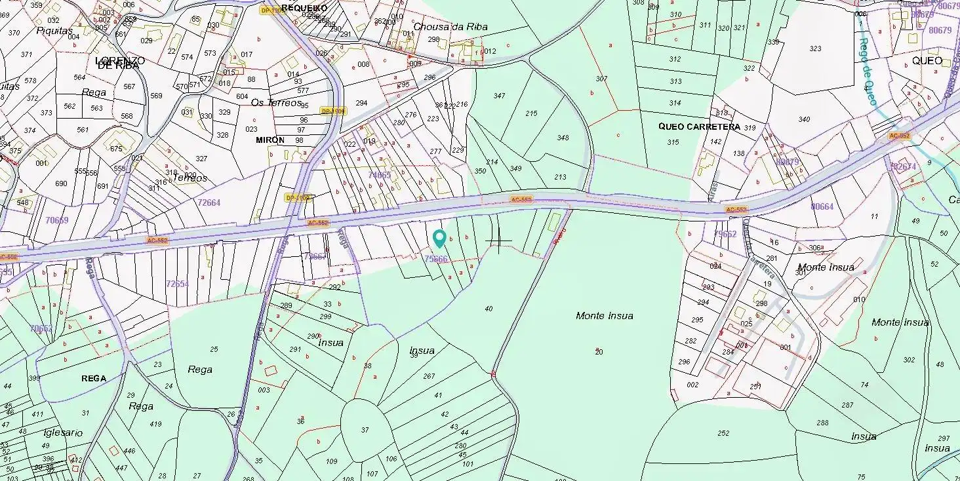Select parcel number '315'

pos(673,142)
